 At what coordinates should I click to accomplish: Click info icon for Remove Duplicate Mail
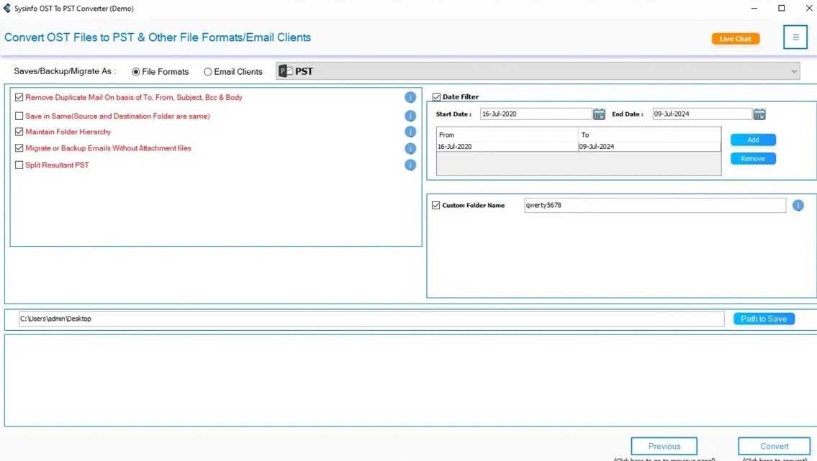click(410, 97)
